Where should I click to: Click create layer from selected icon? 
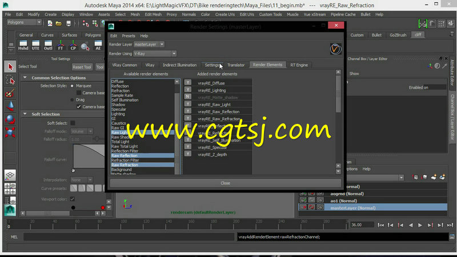(x=442, y=177)
